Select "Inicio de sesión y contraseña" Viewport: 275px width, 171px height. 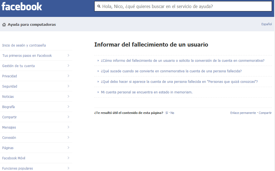(x=24, y=45)
